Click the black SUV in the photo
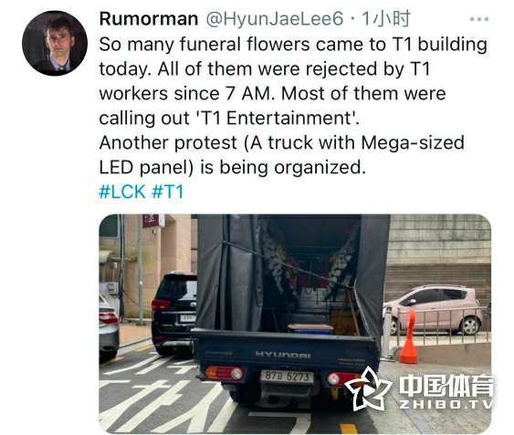This screenshot has height=435, width=514. point(174,314)
